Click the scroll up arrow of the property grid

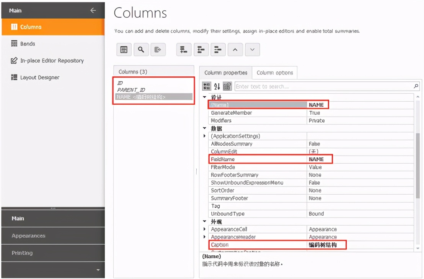(418, 97)
